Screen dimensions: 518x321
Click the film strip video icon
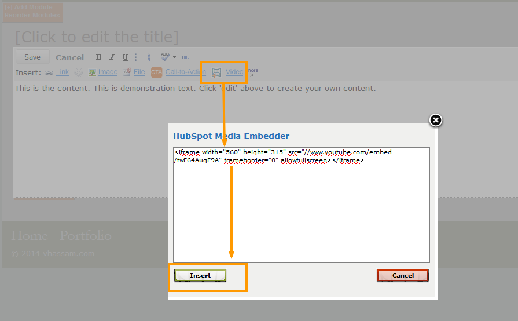[216, 72]
